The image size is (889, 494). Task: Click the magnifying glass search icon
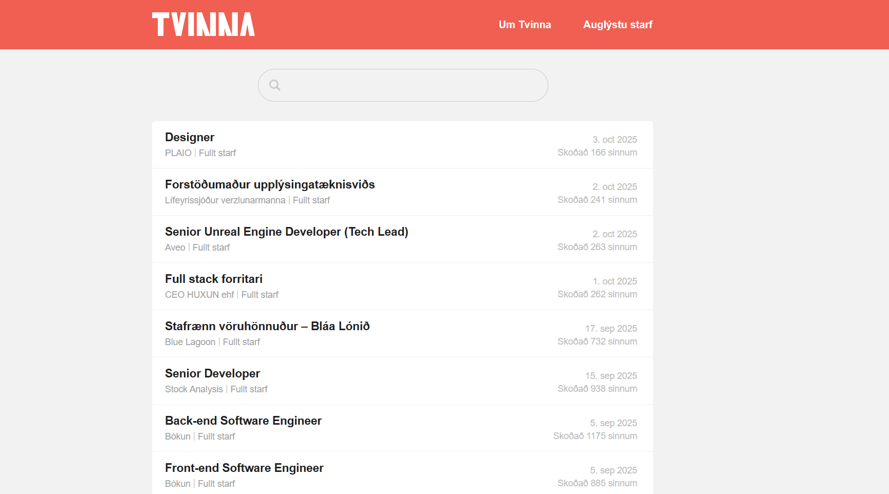(275, 85)
